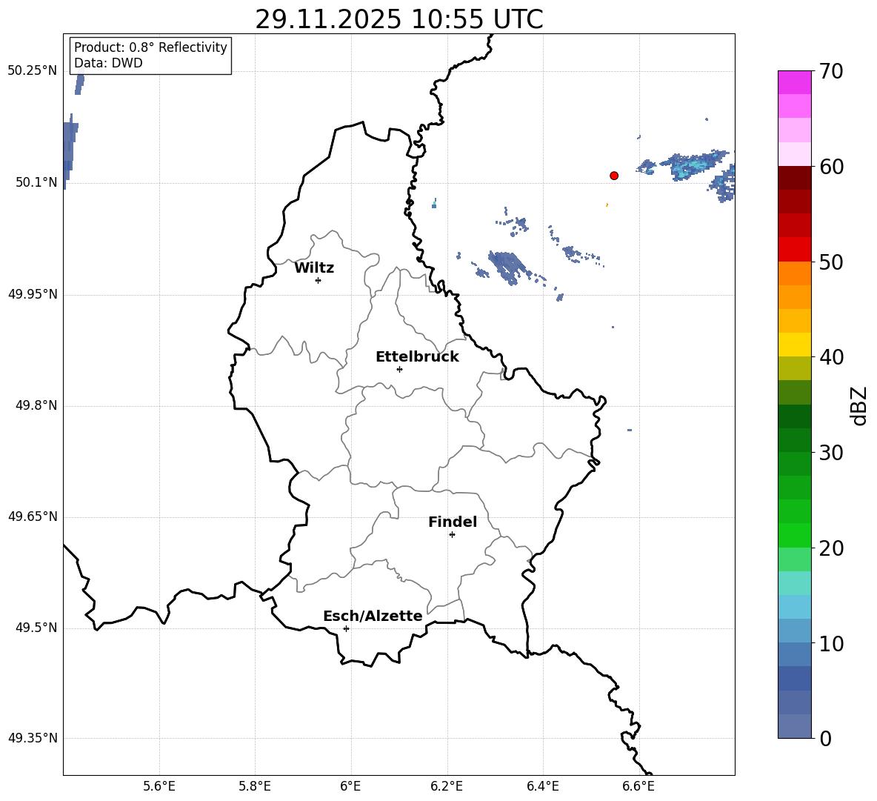Click the colorbar tick label 40
The height and width of the screenshot is (801, 877).
pyautogui.click(x=831, y=357)
